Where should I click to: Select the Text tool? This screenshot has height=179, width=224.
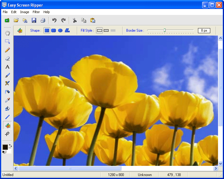tap(7, 67)
